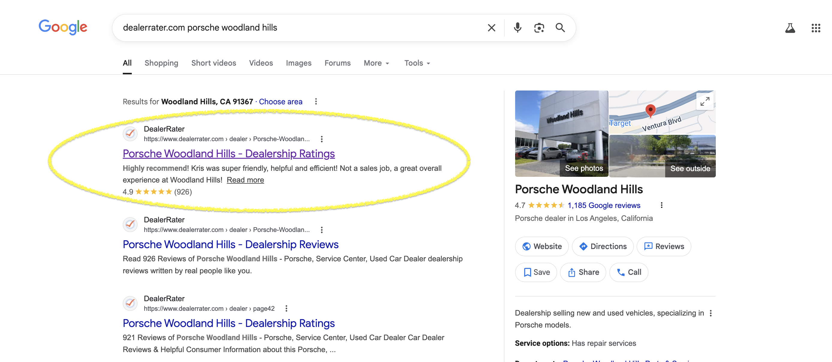Open Porsche Woodland Hills Dealership Reviews link

[x=230, y=244]
